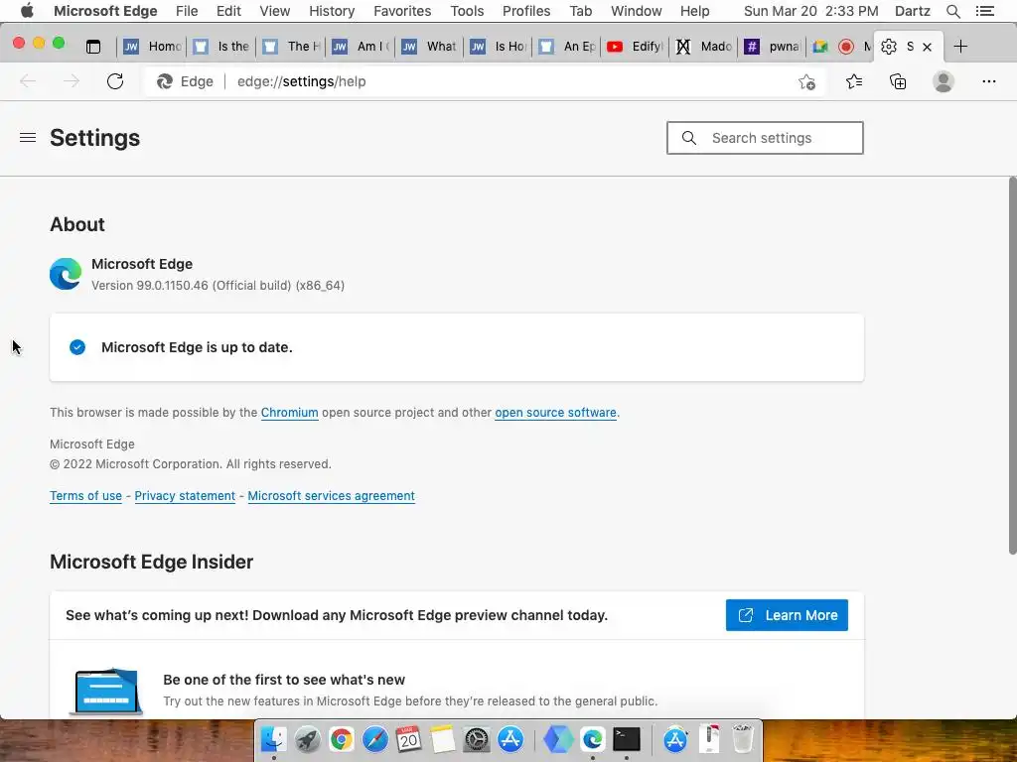
Task: Click the profile avatar icon
Action: point(944,81)
